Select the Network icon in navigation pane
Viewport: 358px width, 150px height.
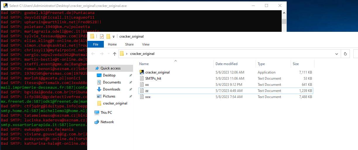[97, 122]
